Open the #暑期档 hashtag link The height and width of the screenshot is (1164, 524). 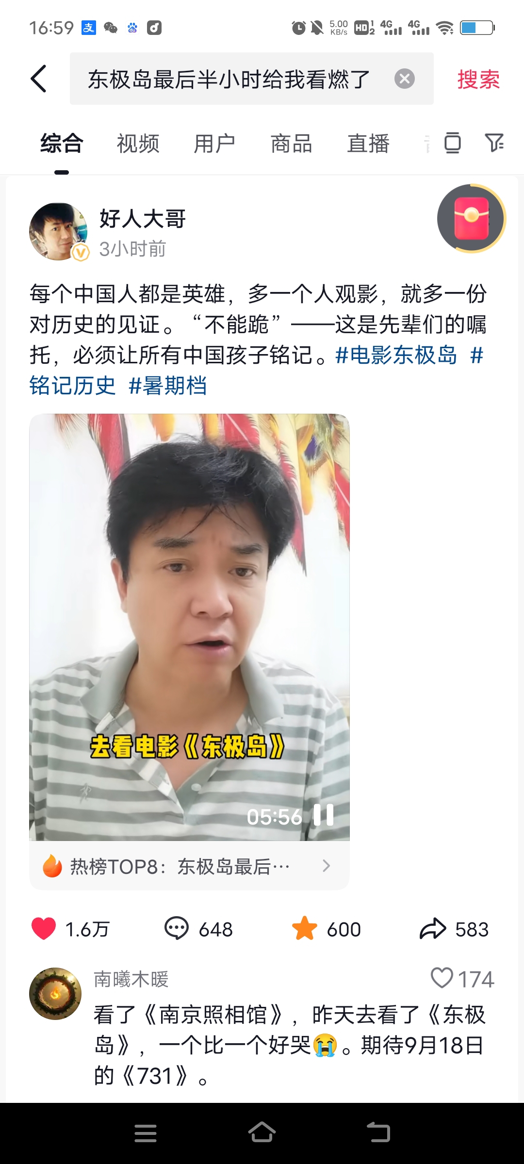click(x=168, y=386)
